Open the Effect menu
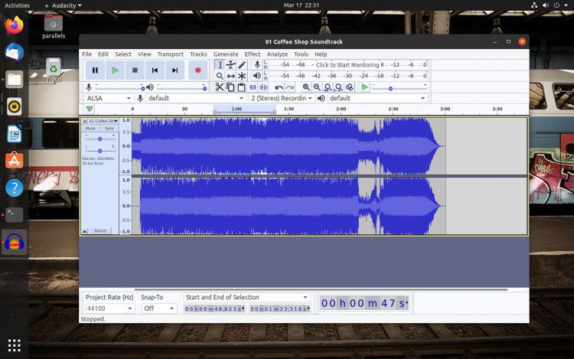This screenshot has height=359, width=574. [x=253, y=54]
